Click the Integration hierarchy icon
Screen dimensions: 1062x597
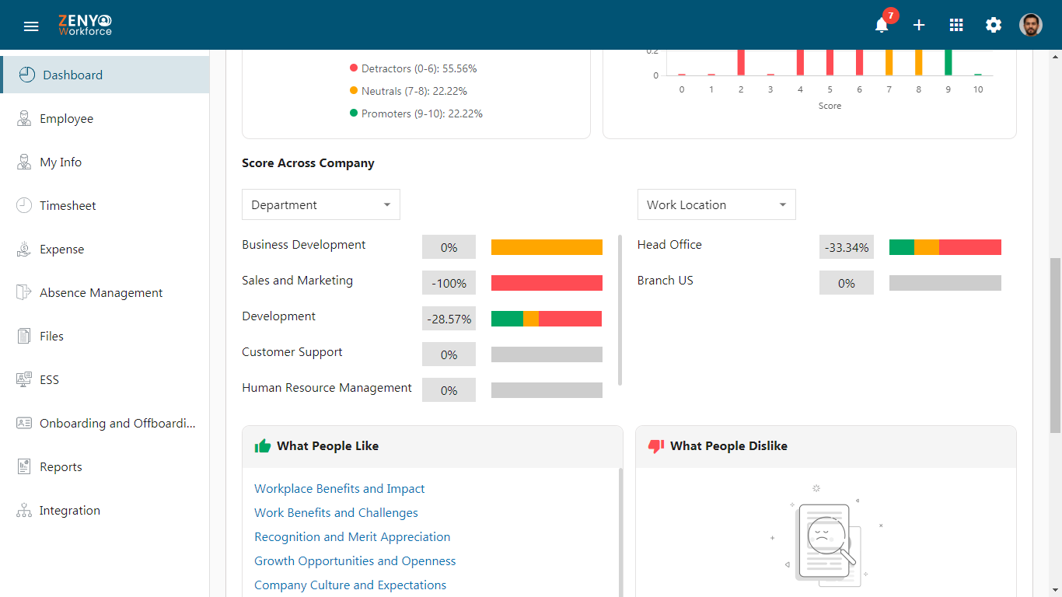[x=24, y=510]
